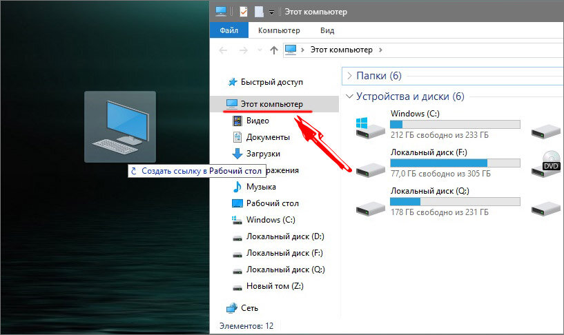Select Быстрый доступ in navigation pane

(271, 82)
